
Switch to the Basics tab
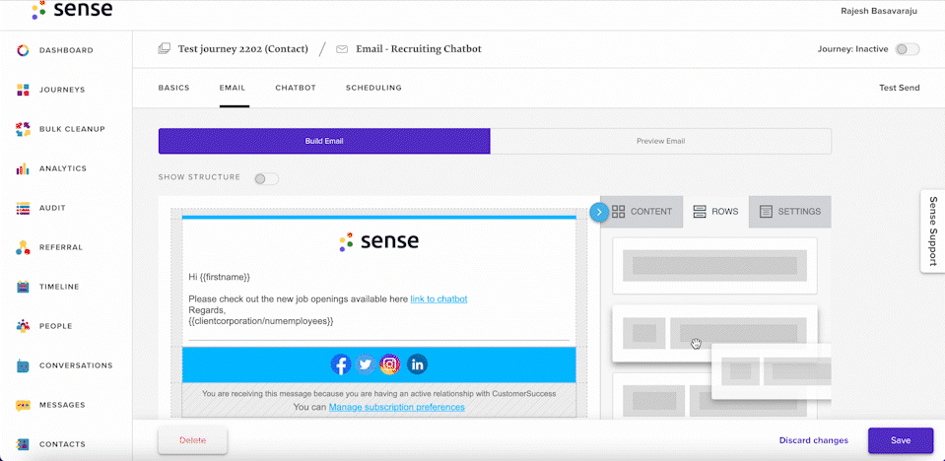pyautogui.click(x=174, y=88)
